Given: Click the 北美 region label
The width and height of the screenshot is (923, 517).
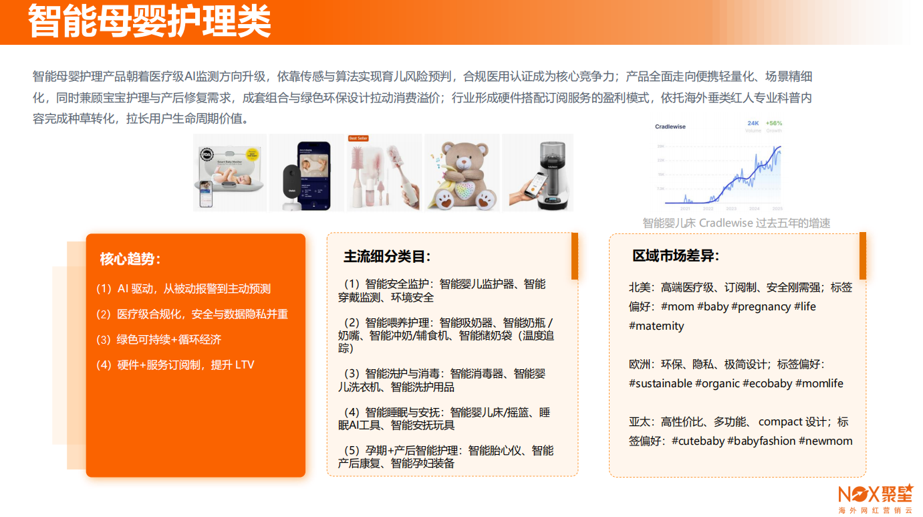Looking at the screenshot, I should pyautogui.click(x=641, y=288).
